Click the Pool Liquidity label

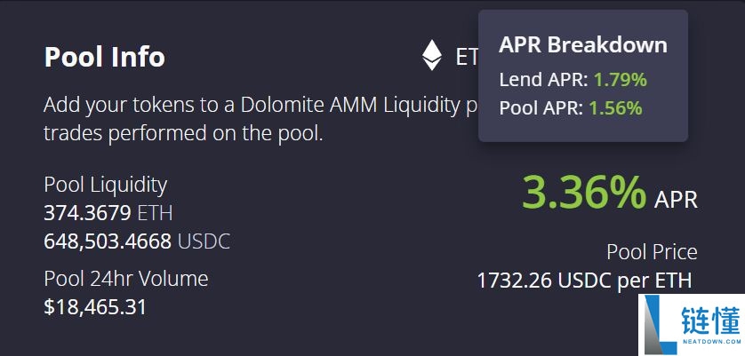(x=105, y=185)
